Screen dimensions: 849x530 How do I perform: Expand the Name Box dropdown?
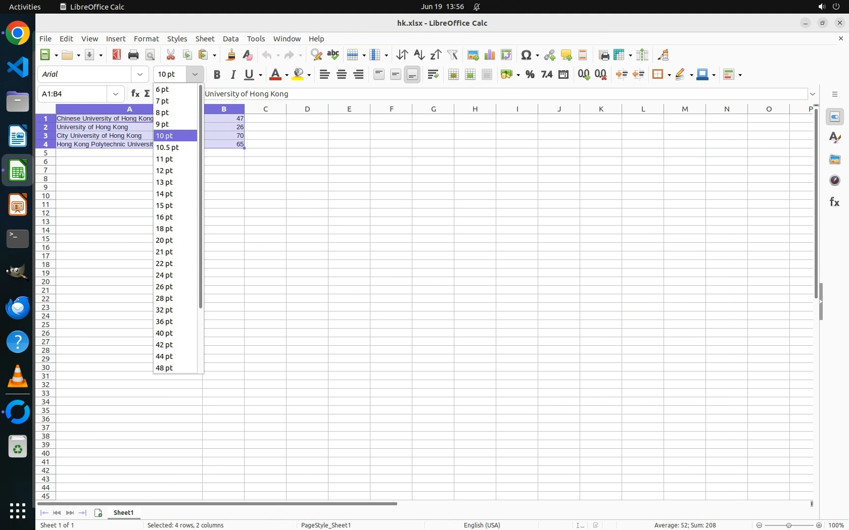point(116,94)
